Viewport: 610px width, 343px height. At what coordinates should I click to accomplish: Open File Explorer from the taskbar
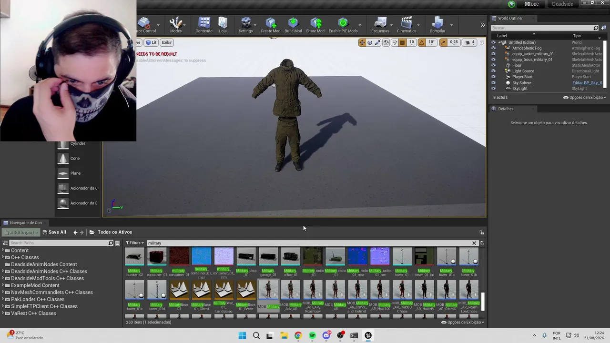[284, 335]
